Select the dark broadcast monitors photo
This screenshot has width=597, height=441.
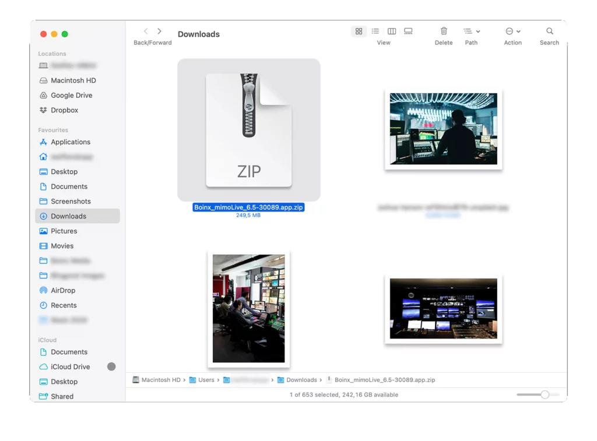(443, 309)
